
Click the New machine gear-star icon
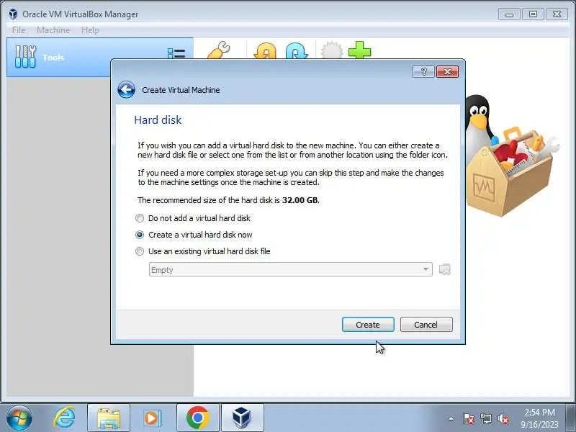[x=332, y=50]
